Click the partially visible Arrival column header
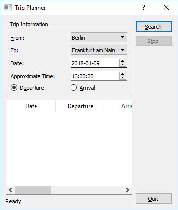 tap(118, 106)
